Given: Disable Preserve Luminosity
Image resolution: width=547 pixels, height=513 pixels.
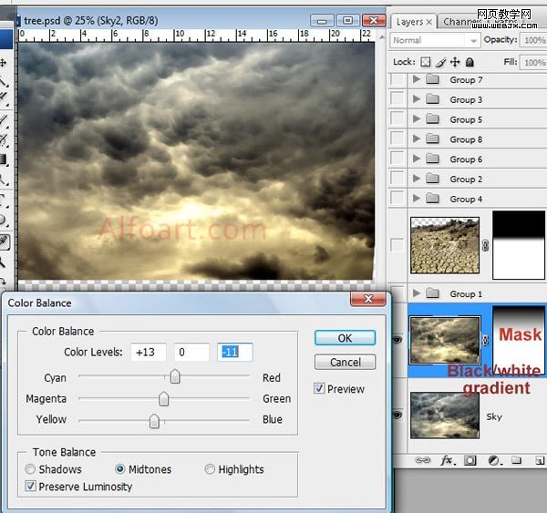Looking at the screenshot, I should click(31, 487).
